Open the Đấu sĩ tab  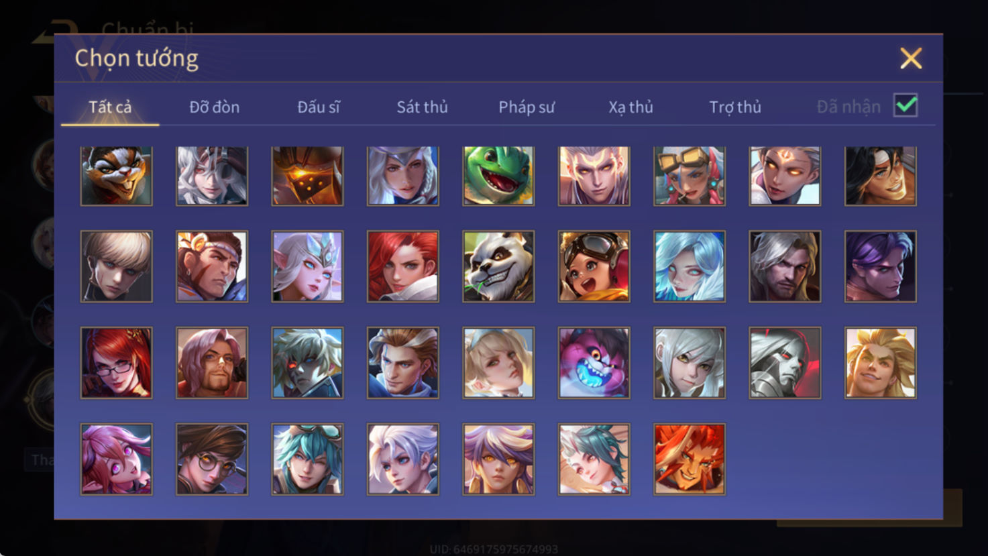coord(319,107)
